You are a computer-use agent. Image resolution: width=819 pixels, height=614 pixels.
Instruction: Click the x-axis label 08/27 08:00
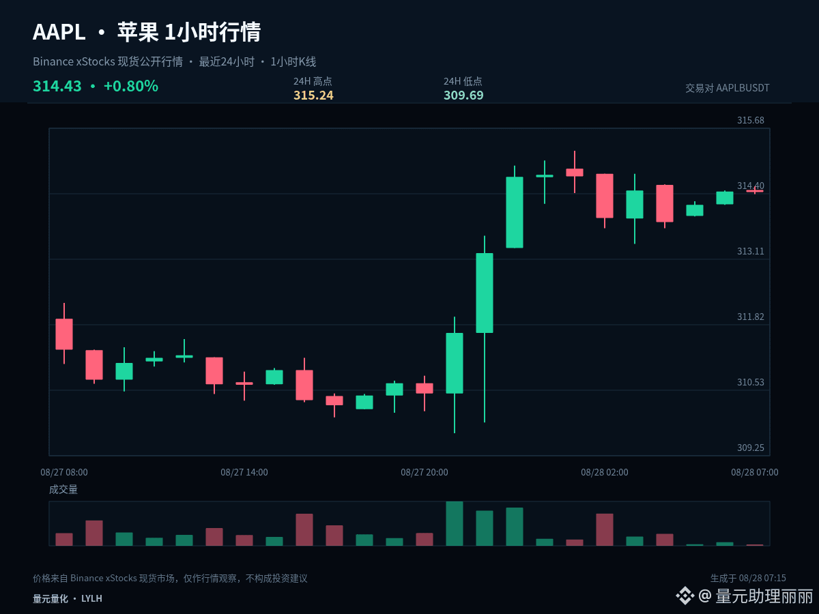(x=64, y=472)
